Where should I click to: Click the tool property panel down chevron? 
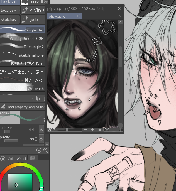click(x=47, y=144)
